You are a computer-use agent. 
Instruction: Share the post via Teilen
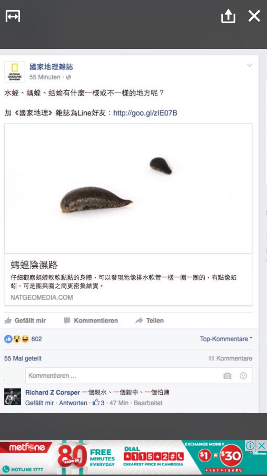tap(150, 321)
